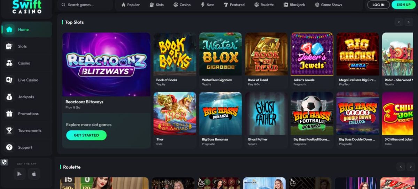Click the Swift Casino logo
Screen dimensions: 418x189
pos(27,7)
